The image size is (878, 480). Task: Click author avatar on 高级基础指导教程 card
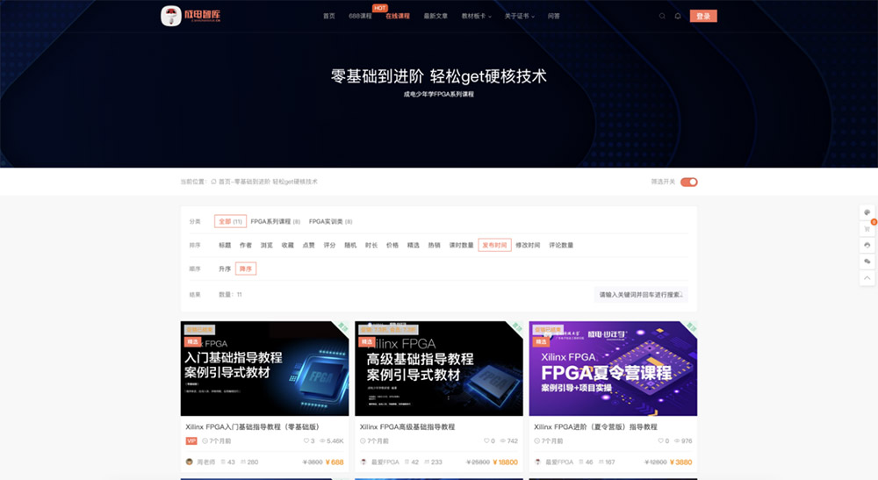click(363, 462)
